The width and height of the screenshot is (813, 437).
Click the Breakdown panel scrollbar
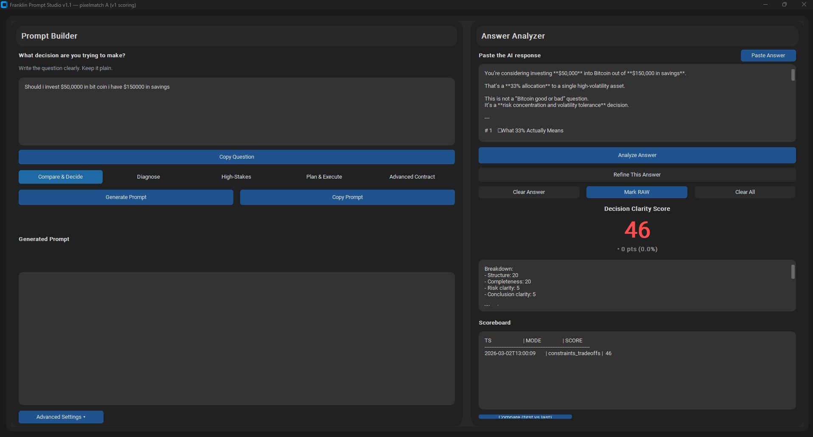coord(793,272)
